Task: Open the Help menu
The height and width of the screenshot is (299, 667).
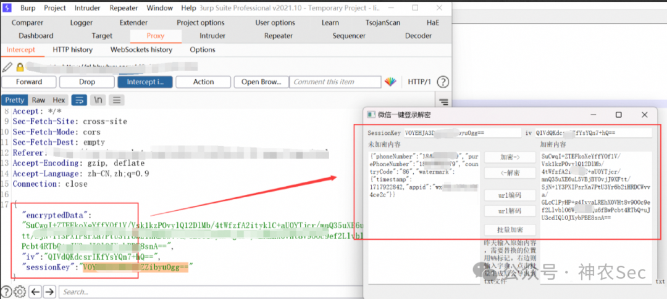Action: click(188, 7)
